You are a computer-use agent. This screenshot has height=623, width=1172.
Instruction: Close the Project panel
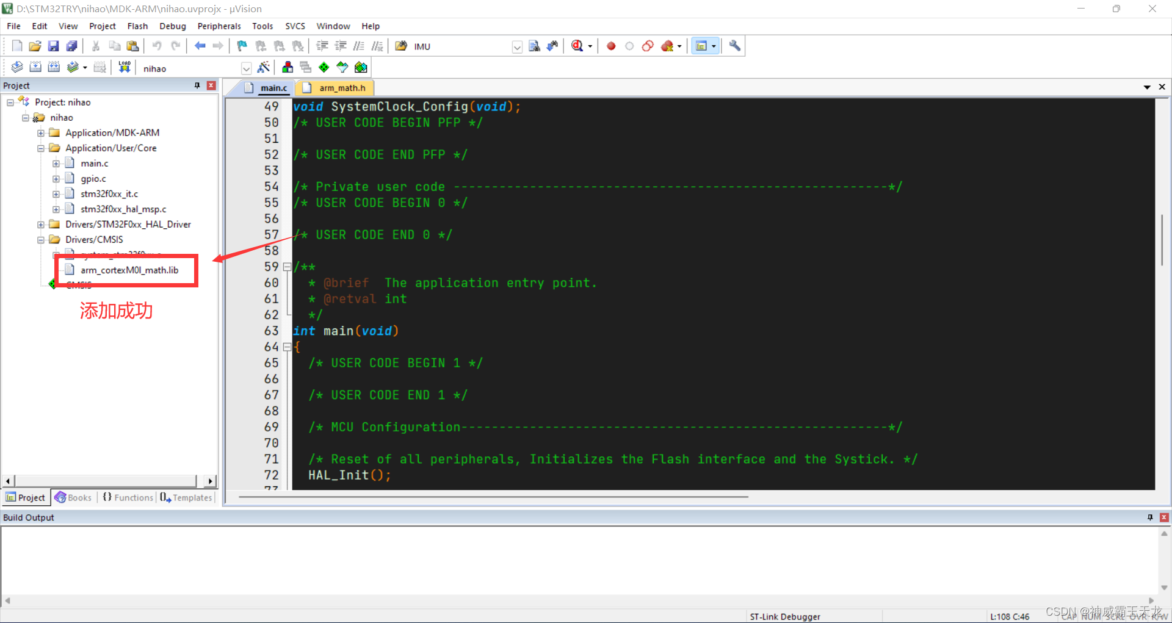point(211,85)
